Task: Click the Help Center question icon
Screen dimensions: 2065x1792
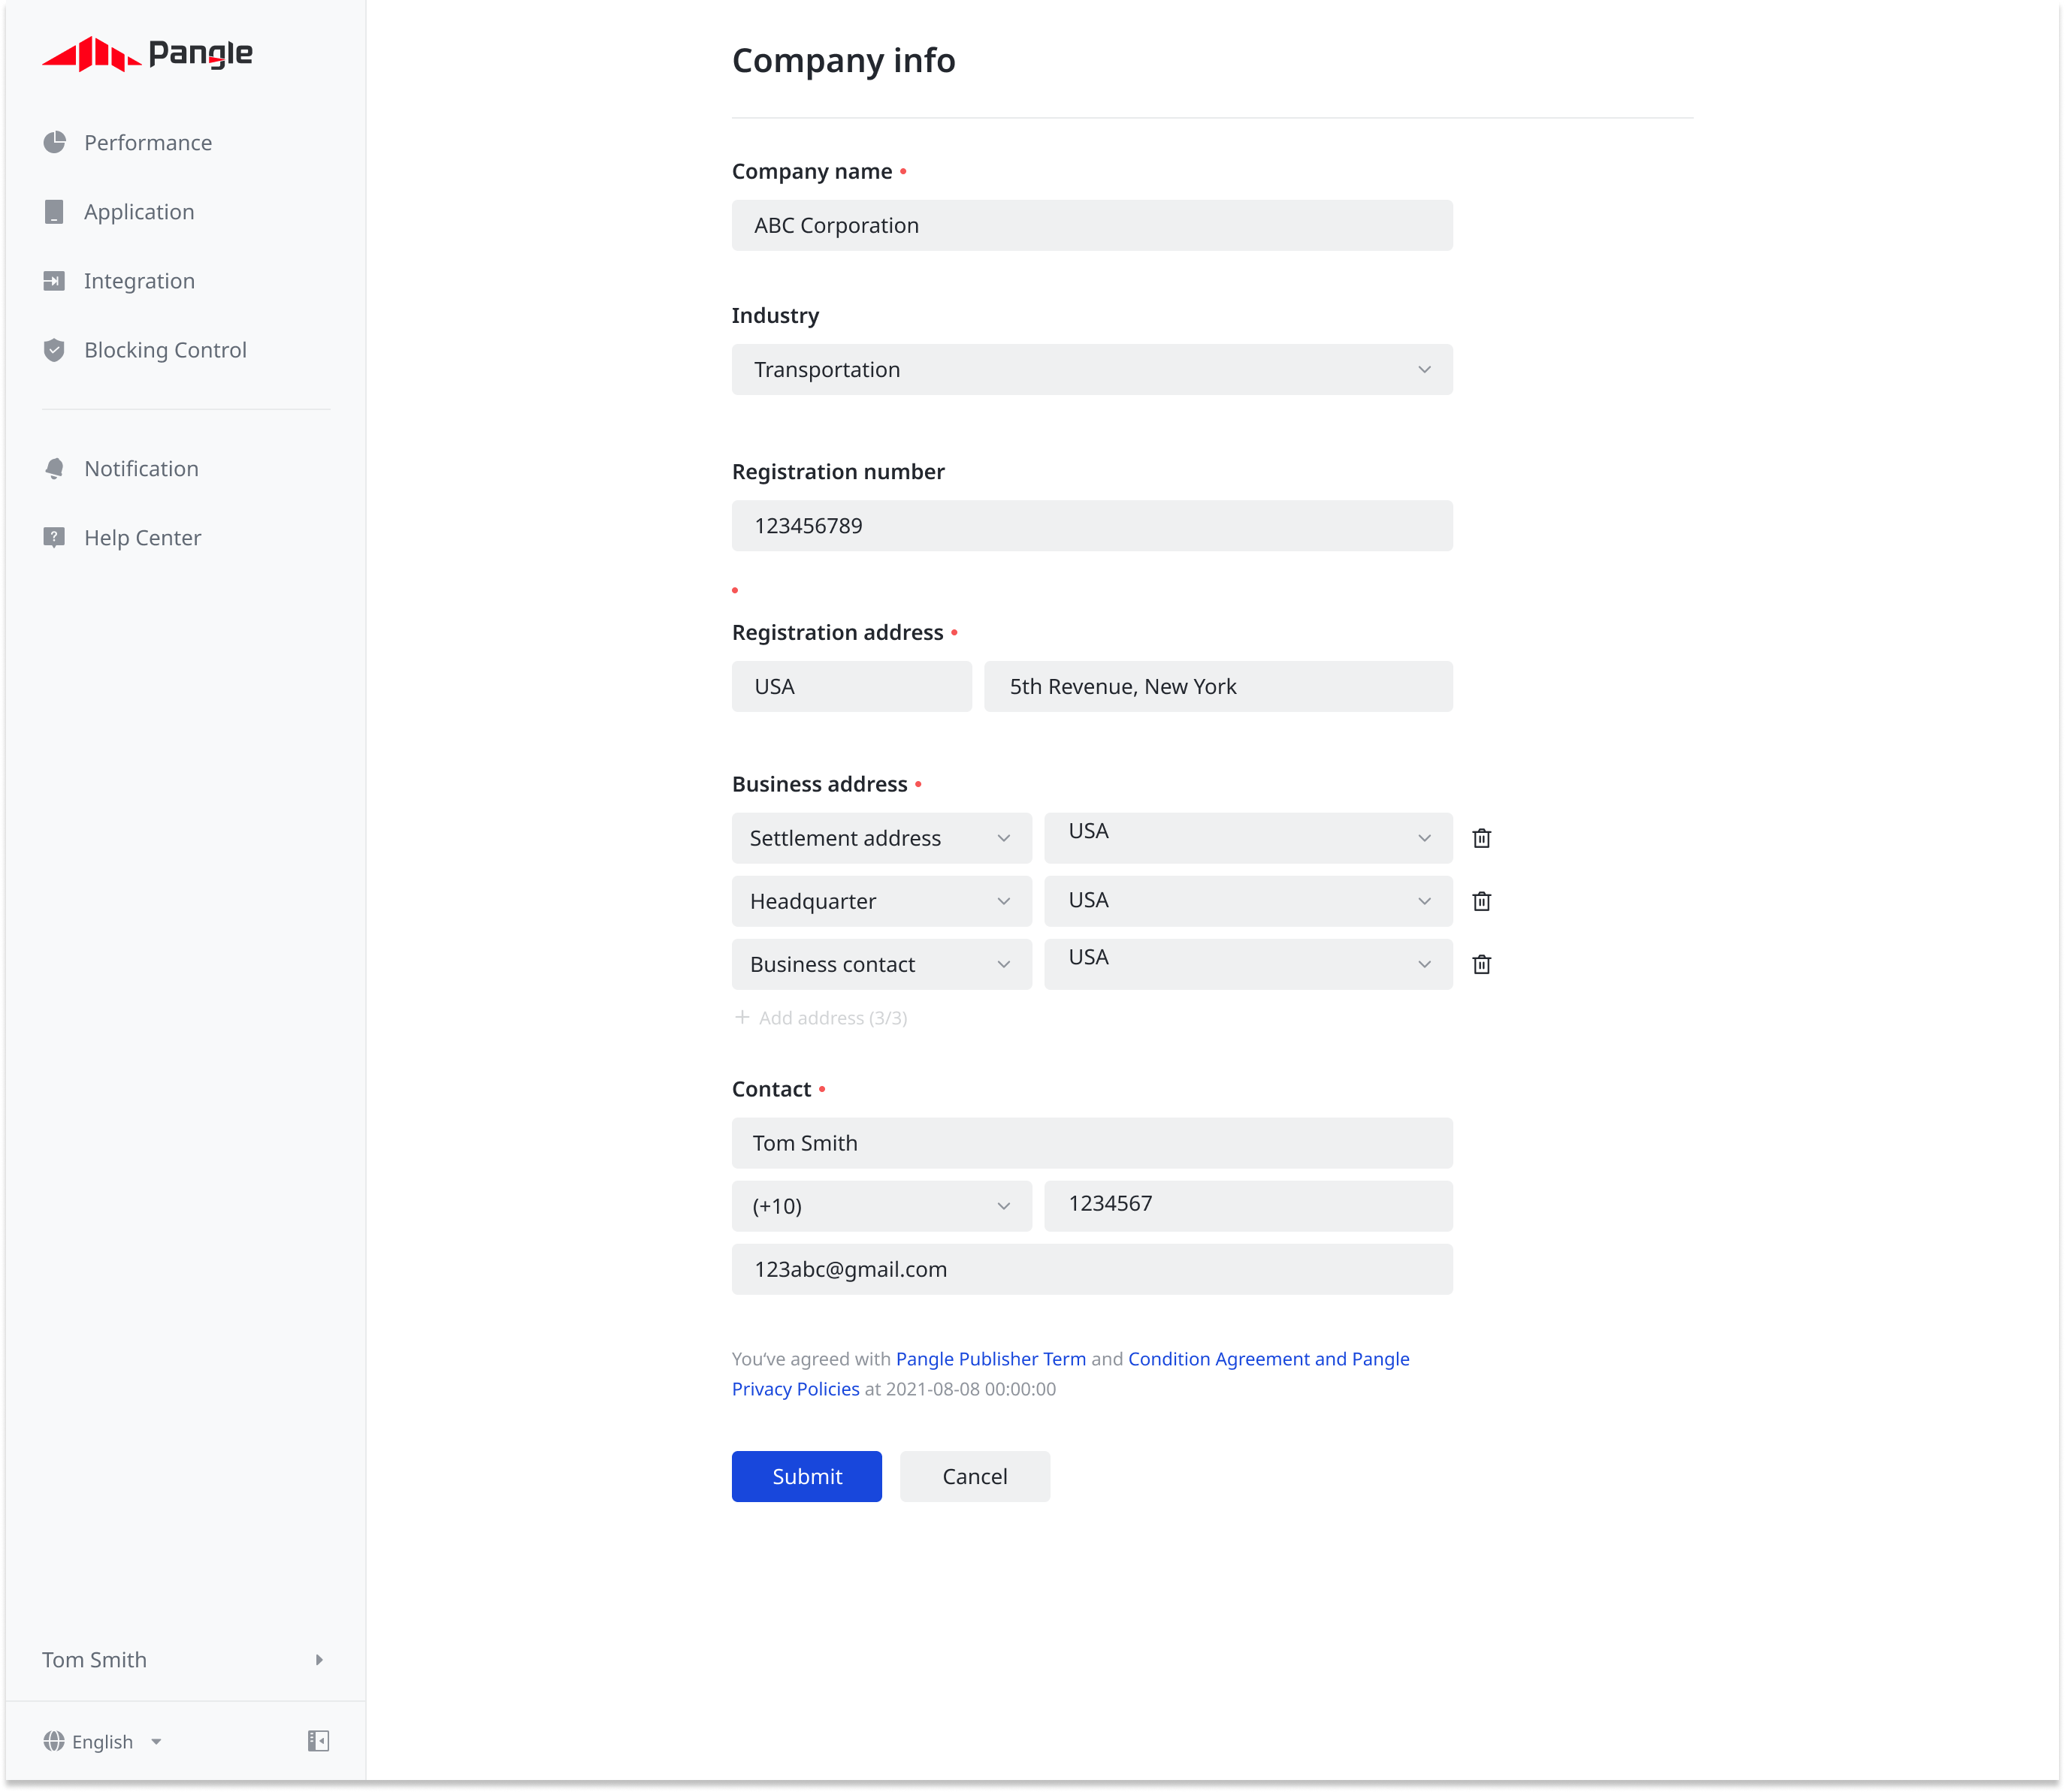Action: click(55, 537)
